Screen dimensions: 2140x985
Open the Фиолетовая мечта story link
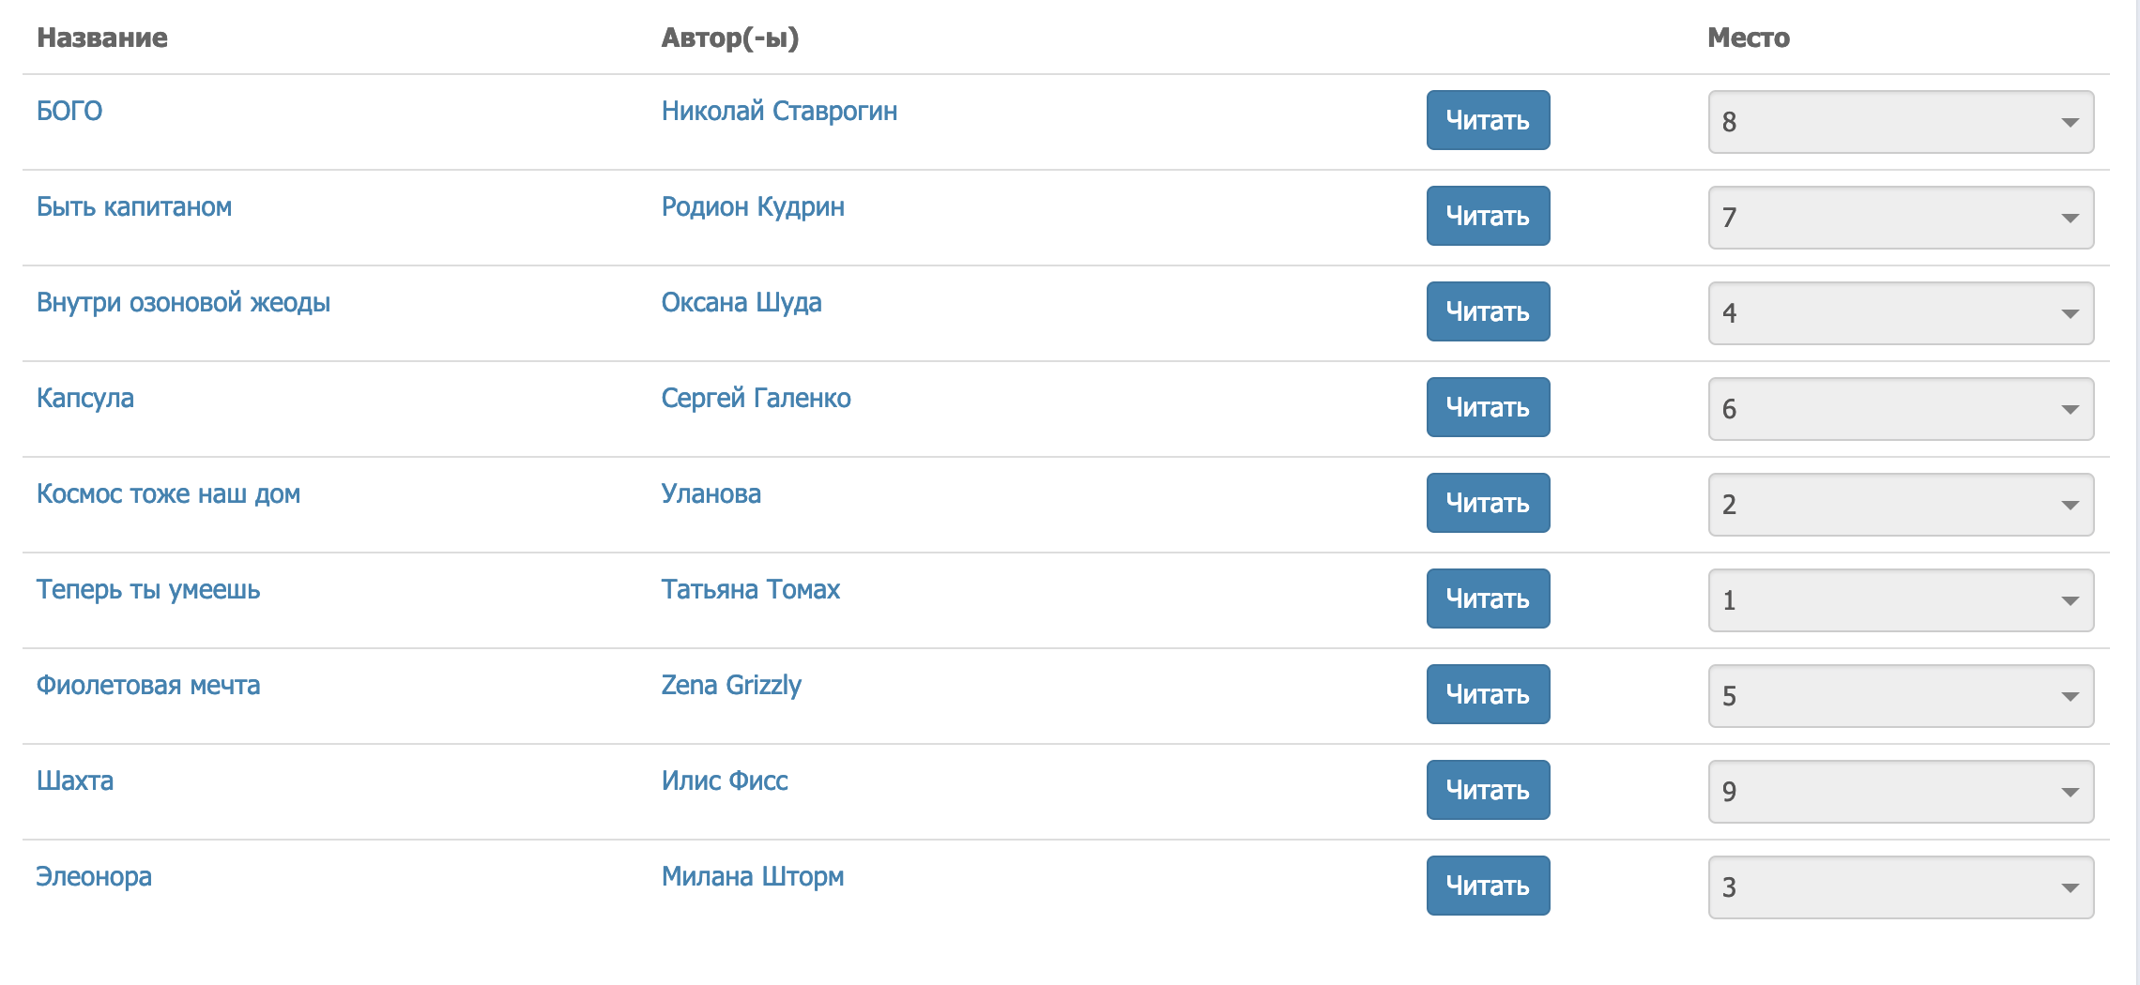click(148, 686)
